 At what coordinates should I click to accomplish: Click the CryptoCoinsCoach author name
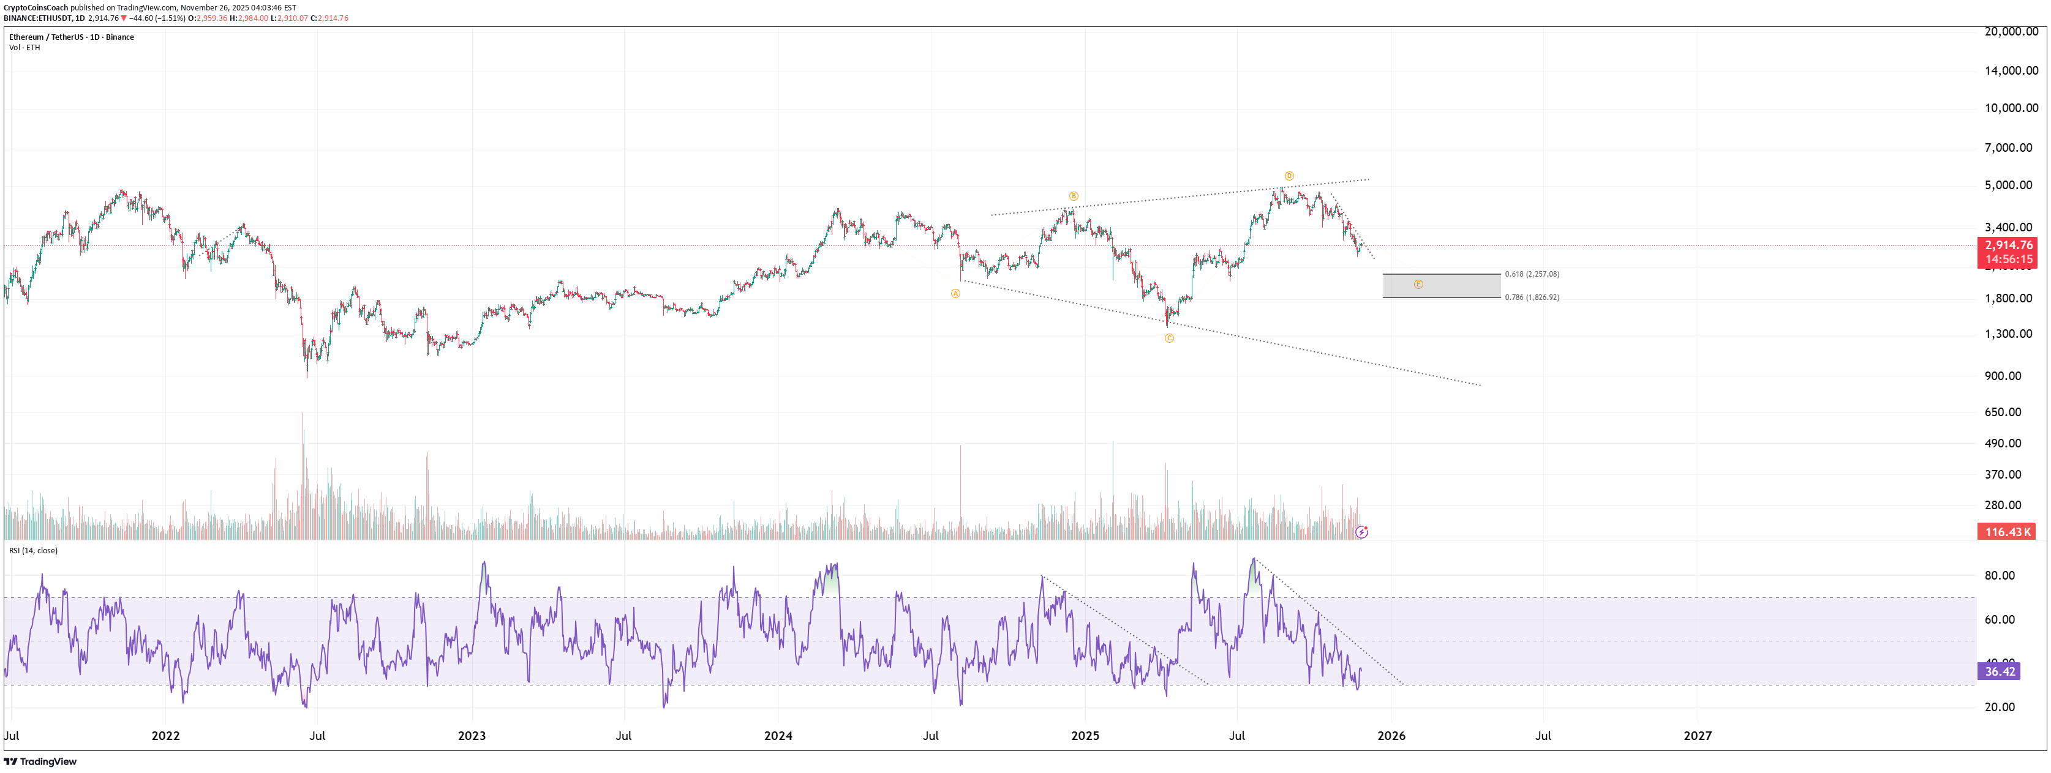pos(36,7)
